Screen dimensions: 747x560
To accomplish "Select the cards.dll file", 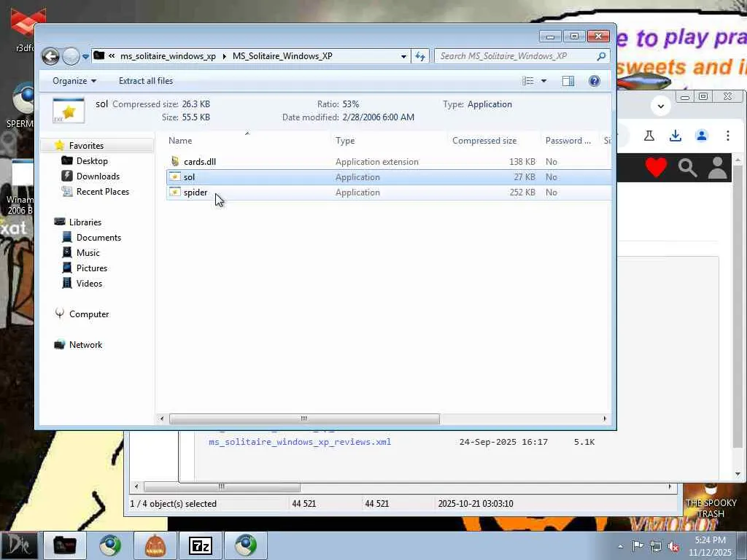I will [x=388, y=161].
